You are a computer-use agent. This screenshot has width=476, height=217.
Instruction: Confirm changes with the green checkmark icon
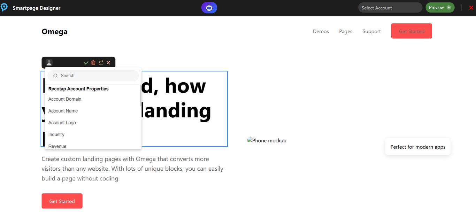point(86,63)
